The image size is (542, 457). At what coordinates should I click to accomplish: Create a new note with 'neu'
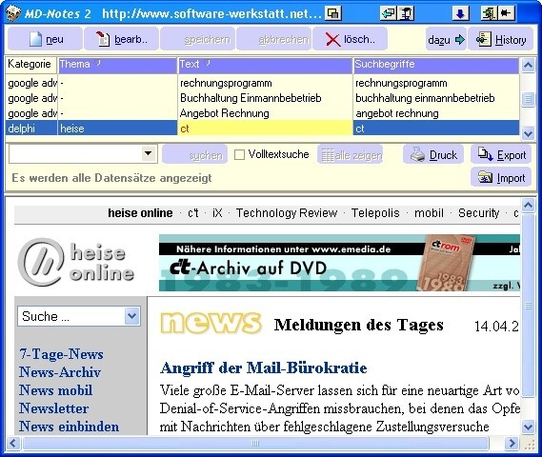click(x=46, y=39)
